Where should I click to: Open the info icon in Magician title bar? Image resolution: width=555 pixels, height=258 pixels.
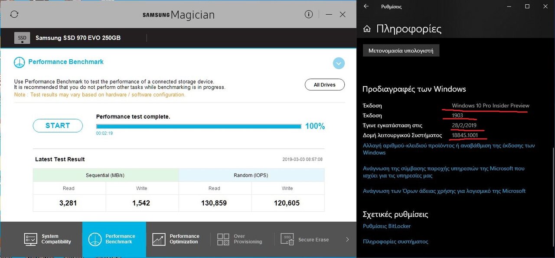(x=309, y=14)
